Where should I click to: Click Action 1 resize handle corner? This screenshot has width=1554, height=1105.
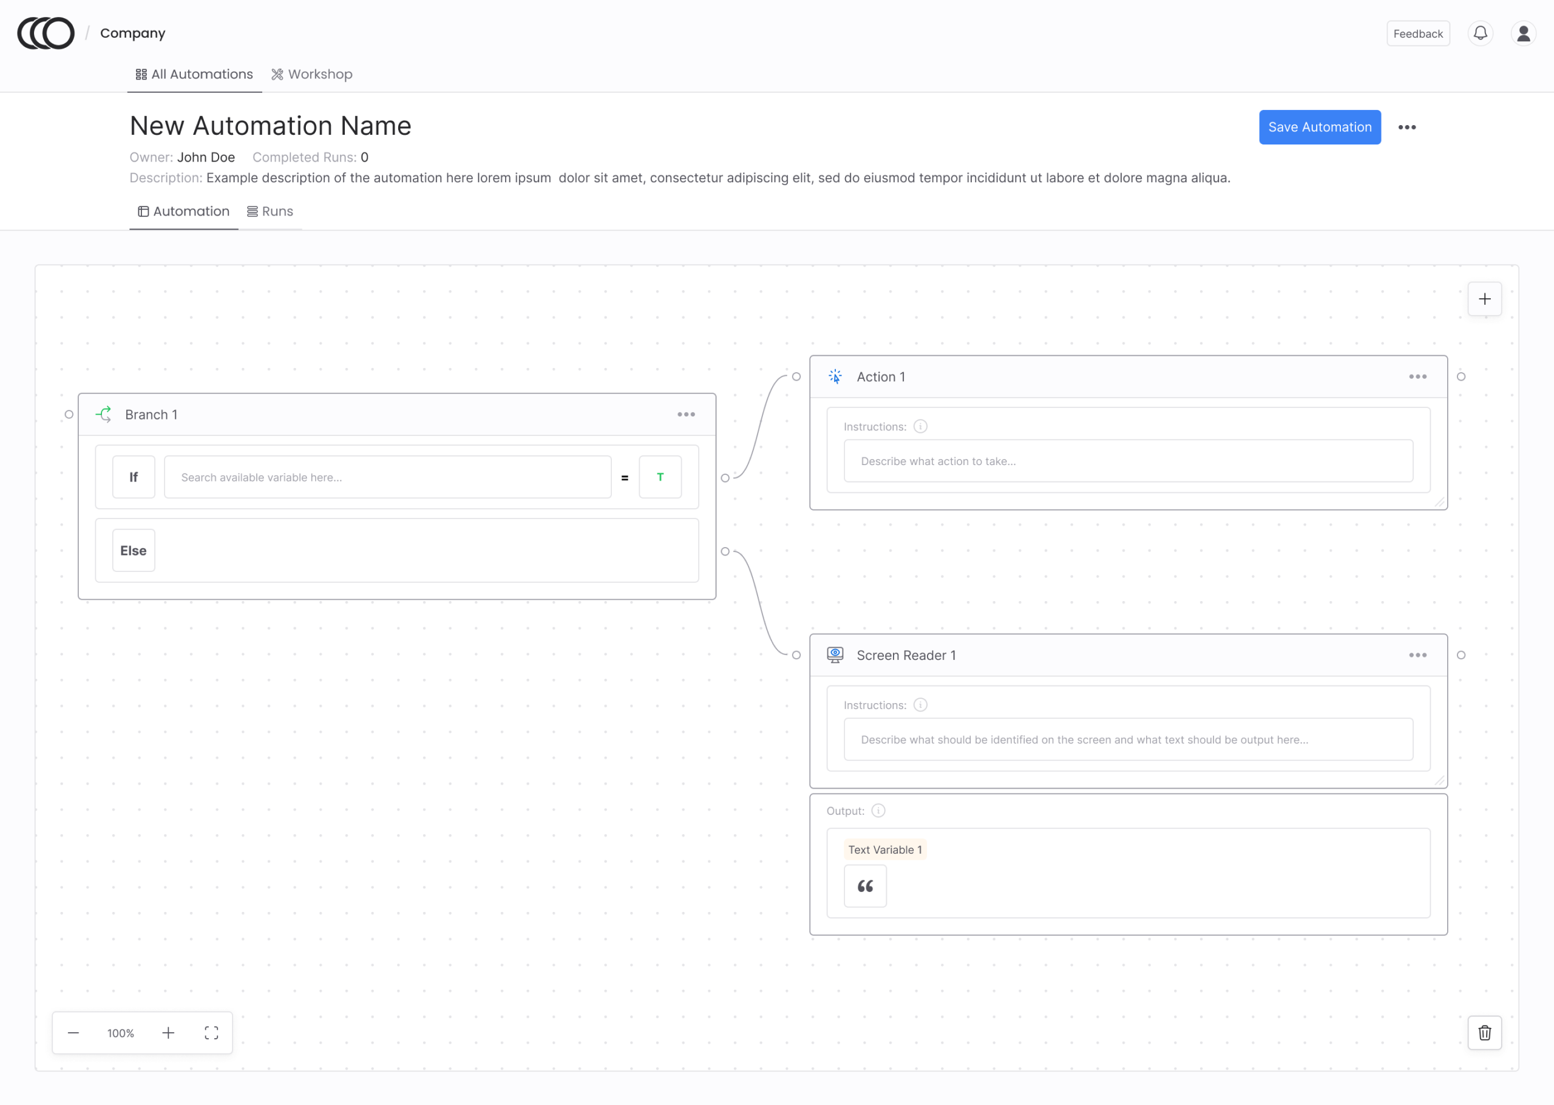(x=1439, y=502)
